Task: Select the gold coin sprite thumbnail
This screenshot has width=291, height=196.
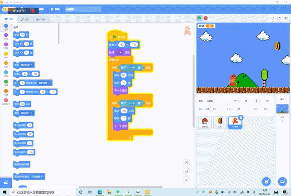Action: pyautogui.click(x=220, y=122)
